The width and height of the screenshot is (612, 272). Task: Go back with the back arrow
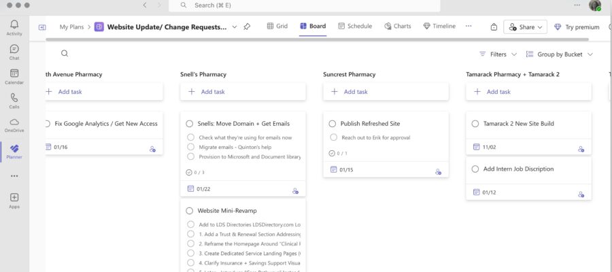145,5
